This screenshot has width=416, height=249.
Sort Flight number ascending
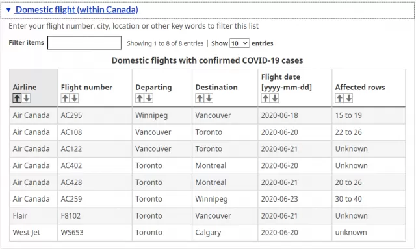point(65,99)
